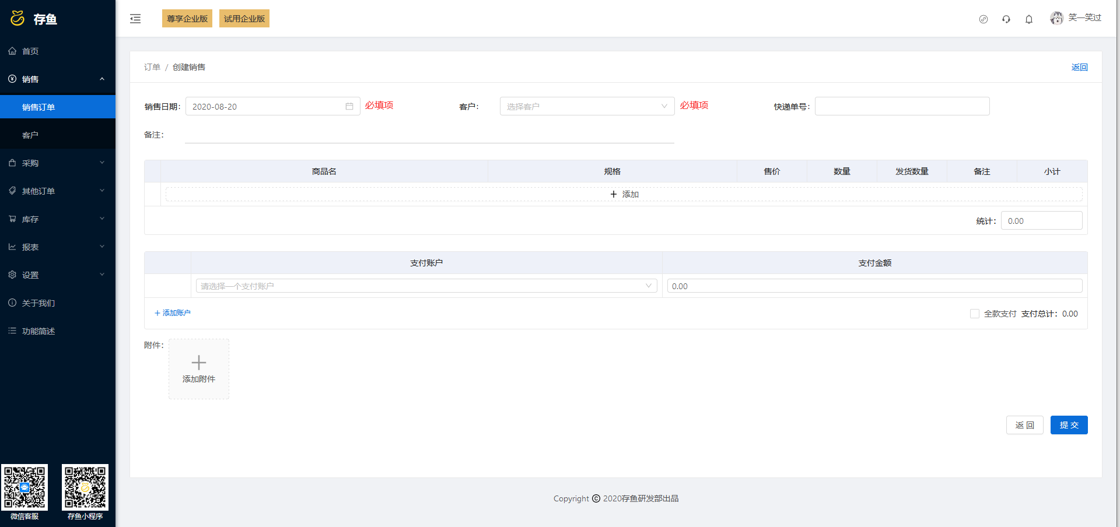Click the user avatar picture
Viewport: 1120px width, 527px height.
[x=1056, y=19]
